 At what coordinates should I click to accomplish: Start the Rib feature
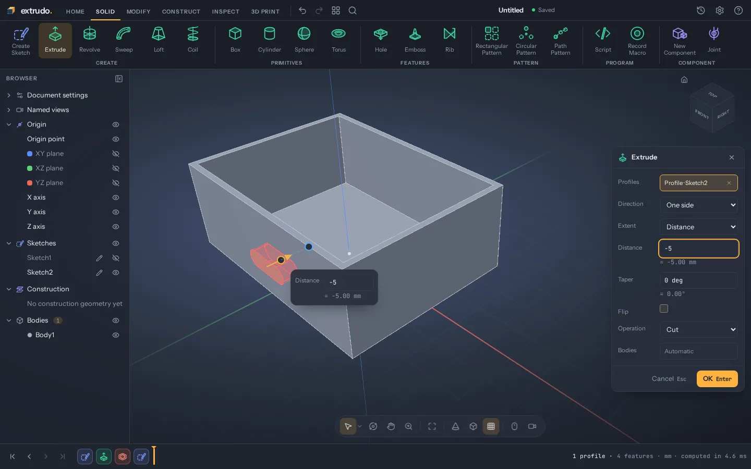(450, 40)
